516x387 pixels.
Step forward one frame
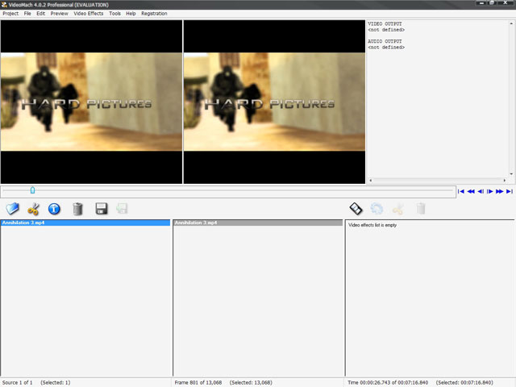(489, 192)
